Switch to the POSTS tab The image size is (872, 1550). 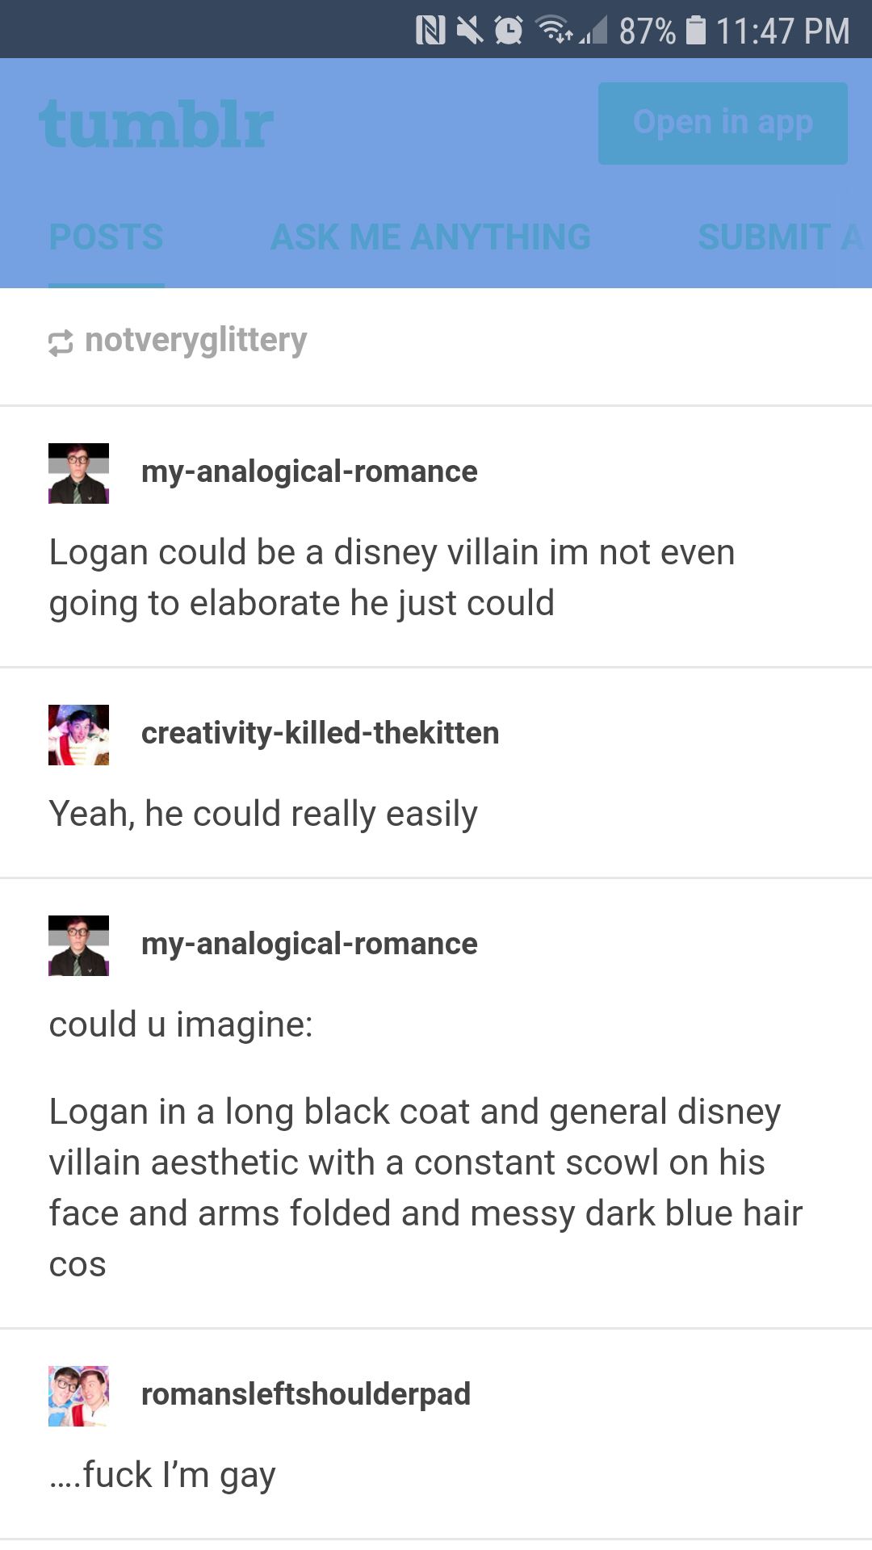click(106, 237)
